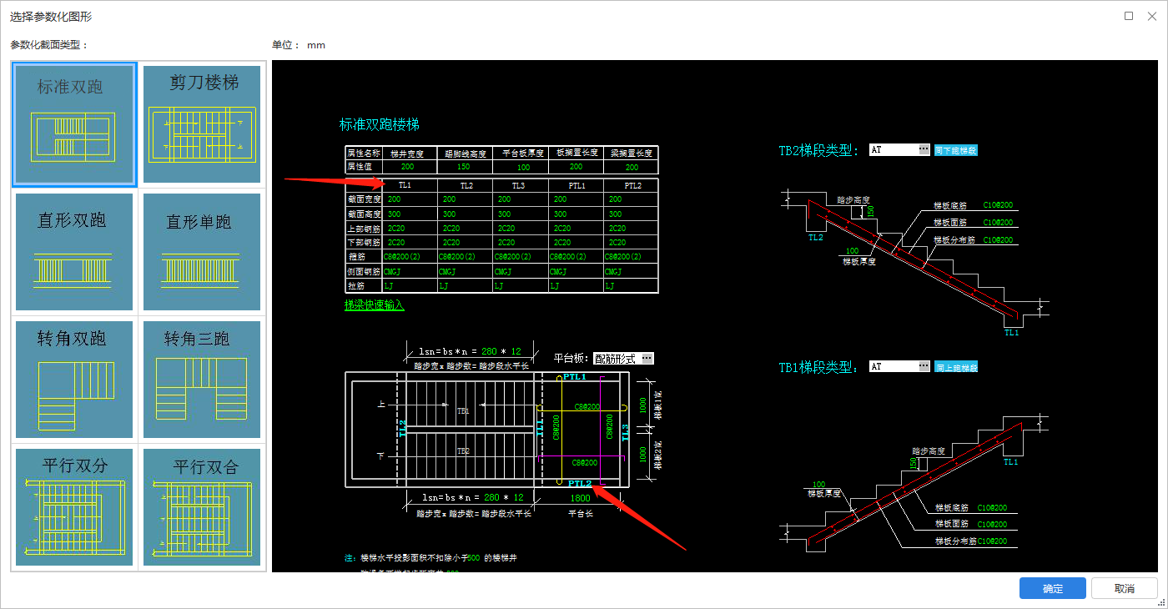Click the 板搁置长度 value 200
Image resolution: width=1168 pixels, height=609 pixels.
click(x=576, y=167)
